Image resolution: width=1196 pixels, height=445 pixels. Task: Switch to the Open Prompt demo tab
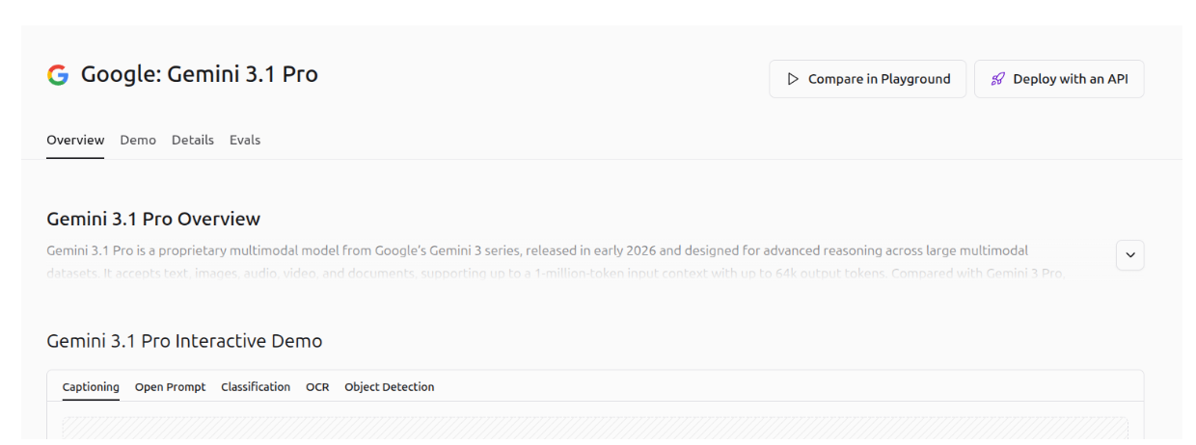pyautogui.click(x=170, y=387)
